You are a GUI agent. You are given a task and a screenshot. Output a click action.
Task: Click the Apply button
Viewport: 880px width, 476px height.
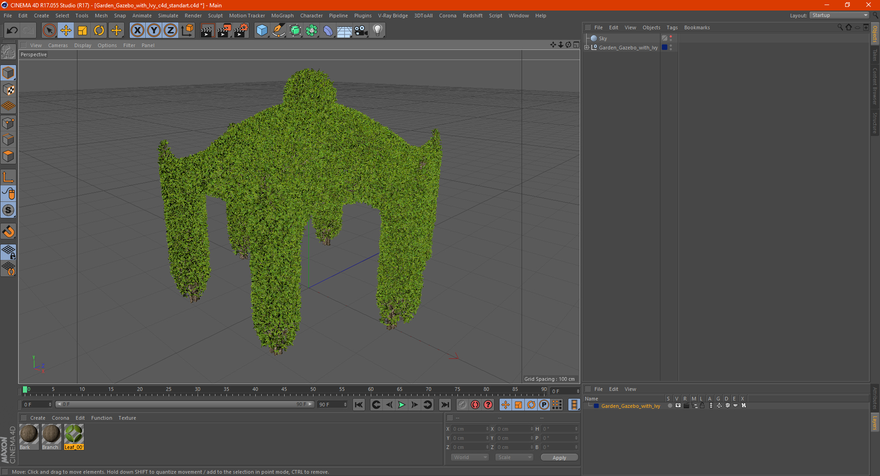coord(559,458)
